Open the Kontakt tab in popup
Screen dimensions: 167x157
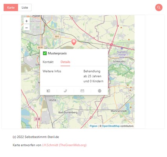(x=48, y=62)
